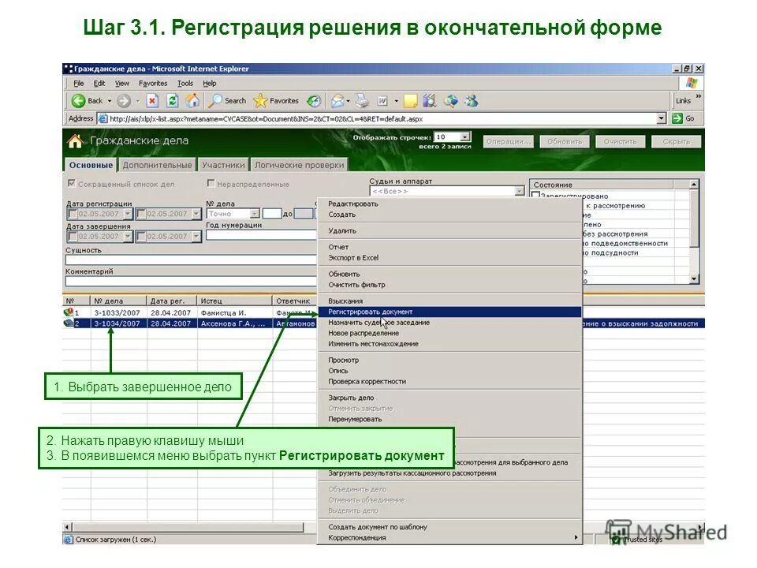Check the first Дата завершения date checkbox
Image resolution: width=757 pixels, height=568 pixels.
[x=73, y=236]
